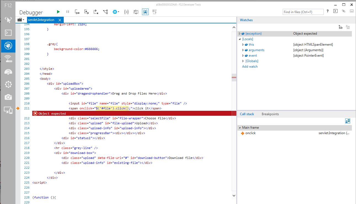Toggle Word wrap icon
This screenshot has width=356, height=204.
pyautogui.click(x=136, y=12)
